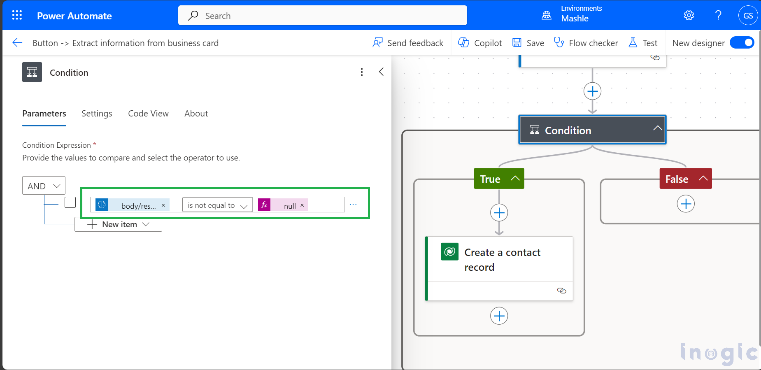The width and height of the screenshot is (761, 370).
Task: Open the Help question mark icon
Action: click(x=718, y=16)
